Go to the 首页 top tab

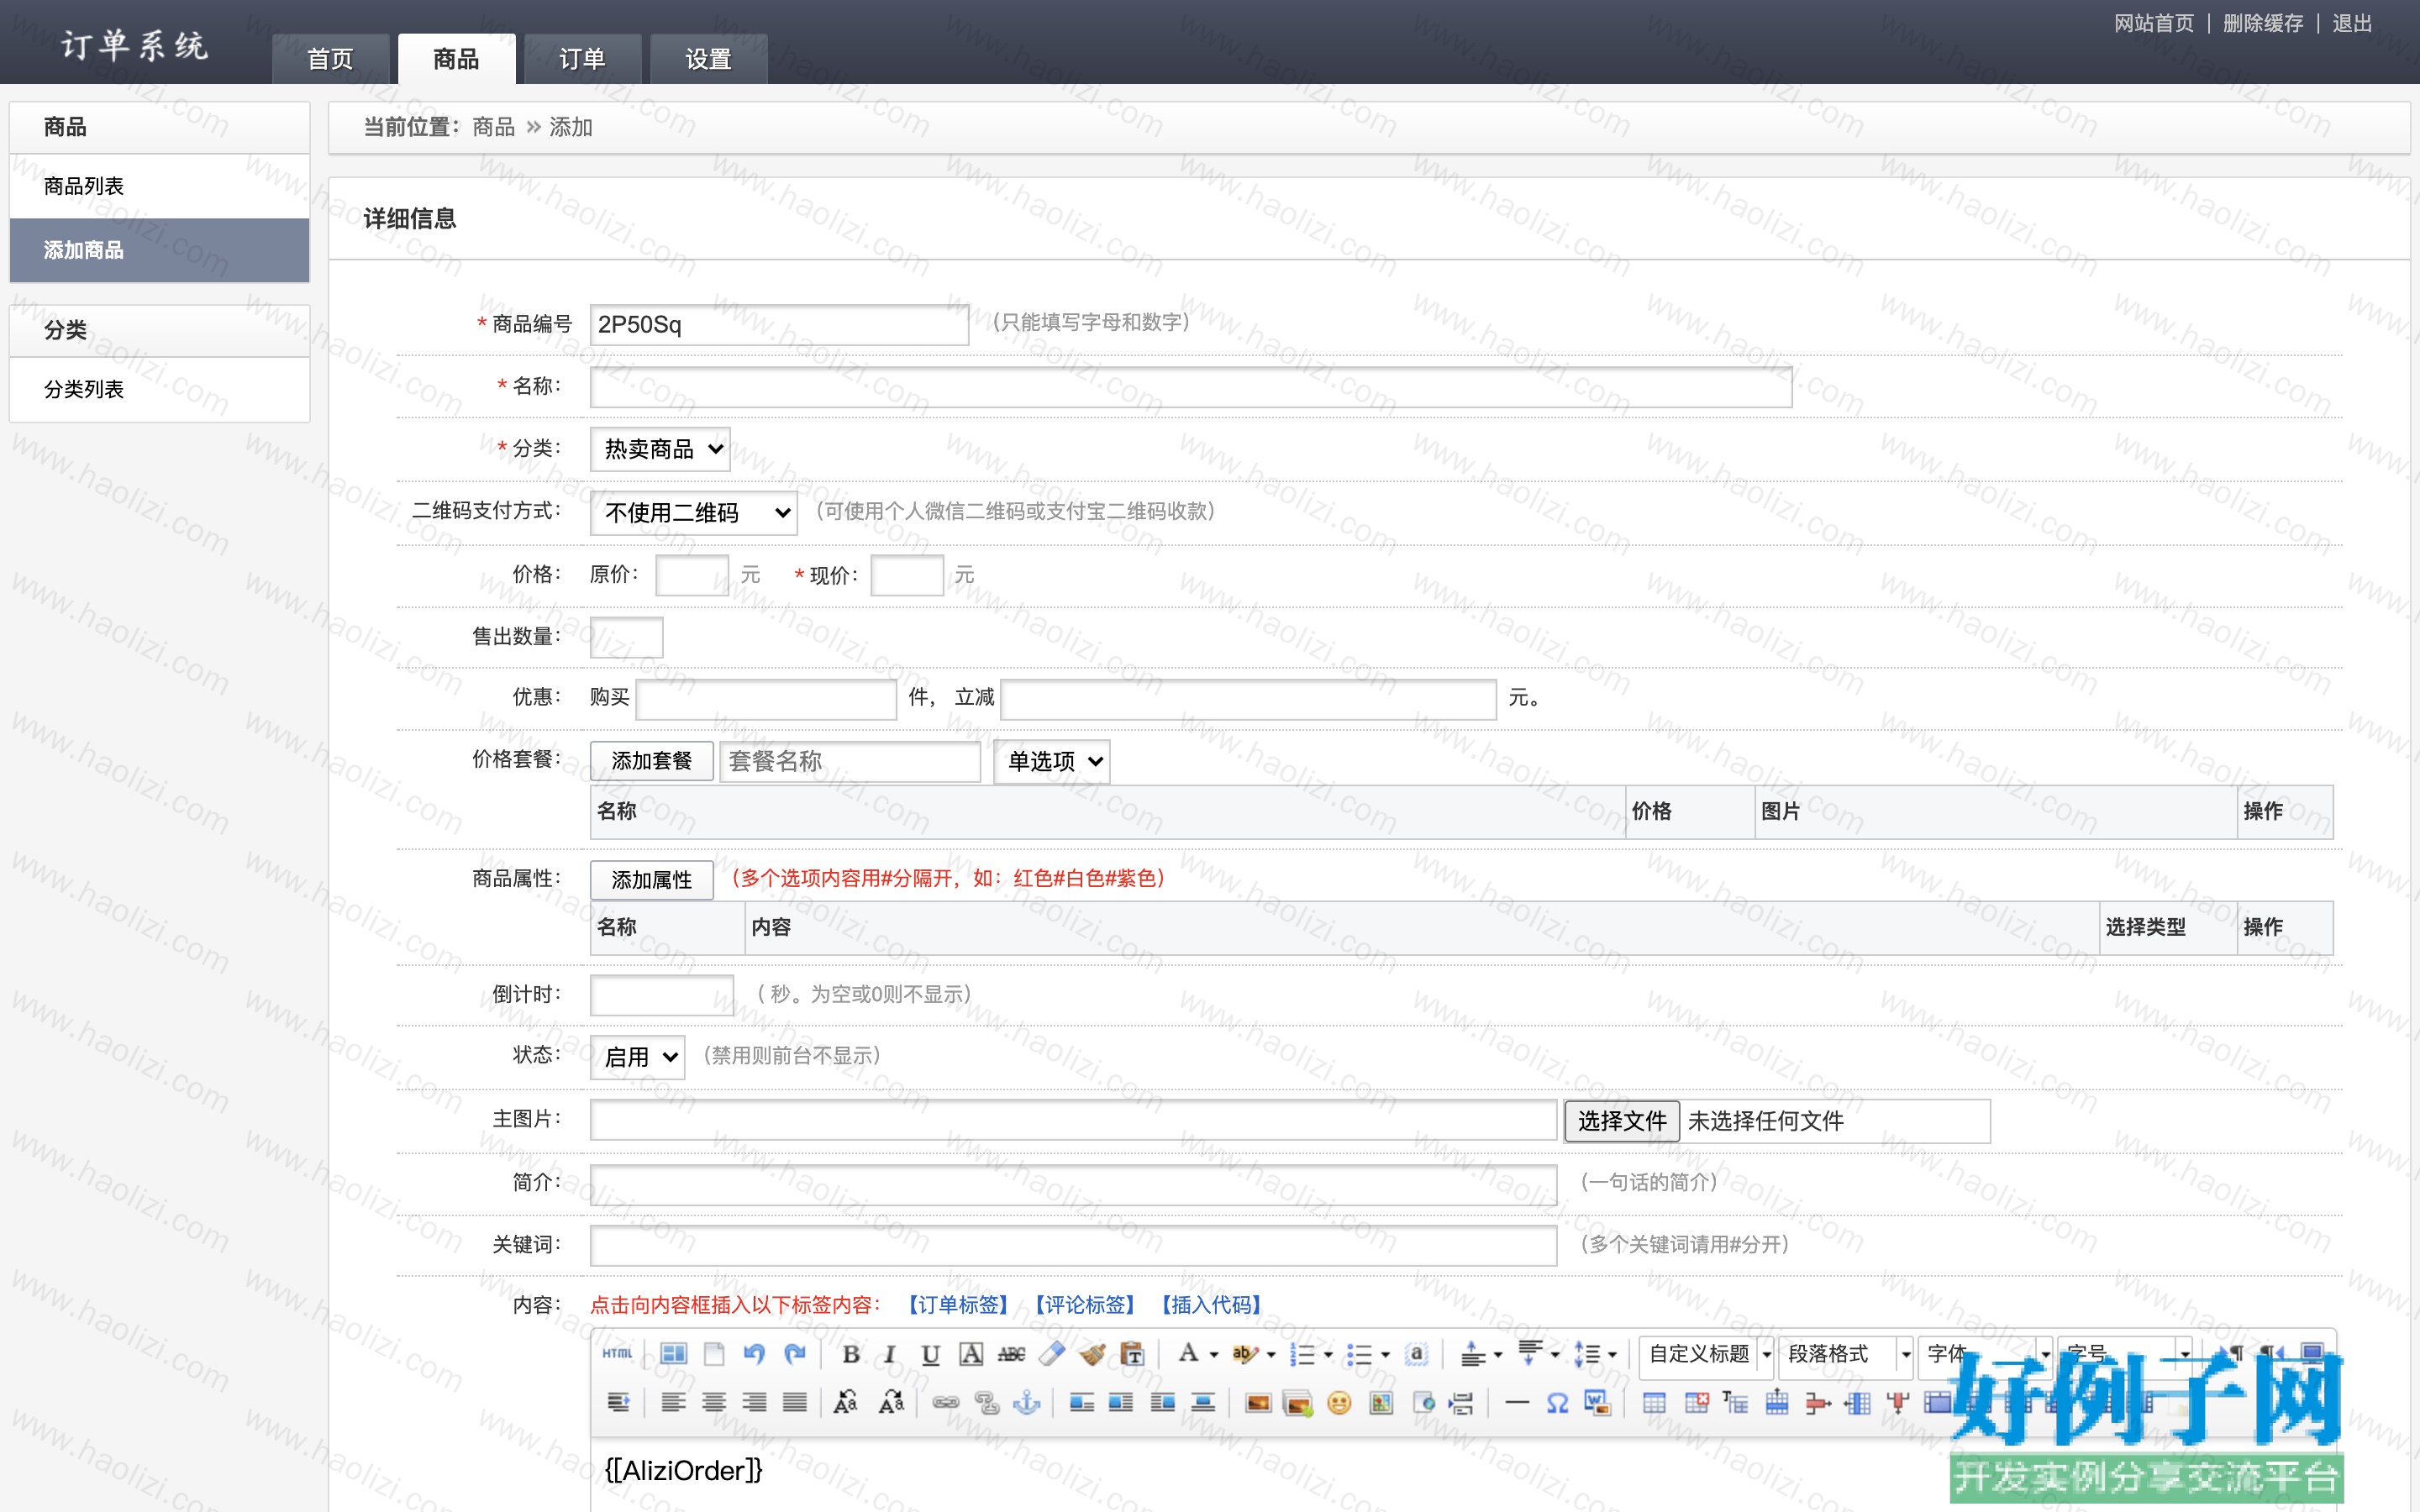tap(330, 59)
